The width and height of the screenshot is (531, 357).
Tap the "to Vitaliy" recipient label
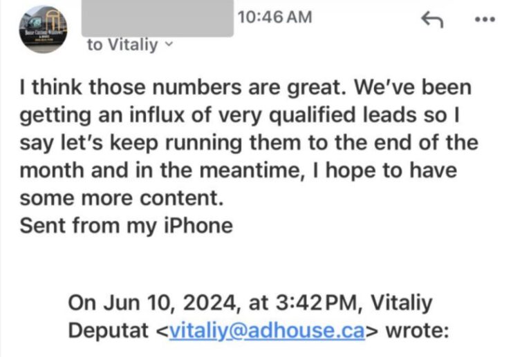(x=122, y=46)
